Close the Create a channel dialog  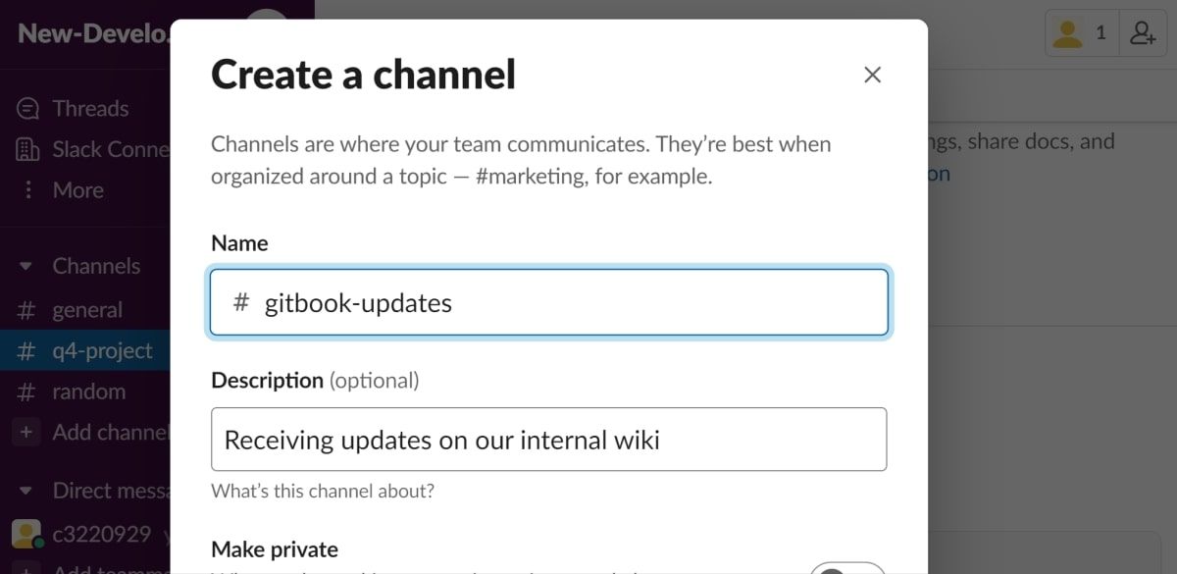point(872,76)
